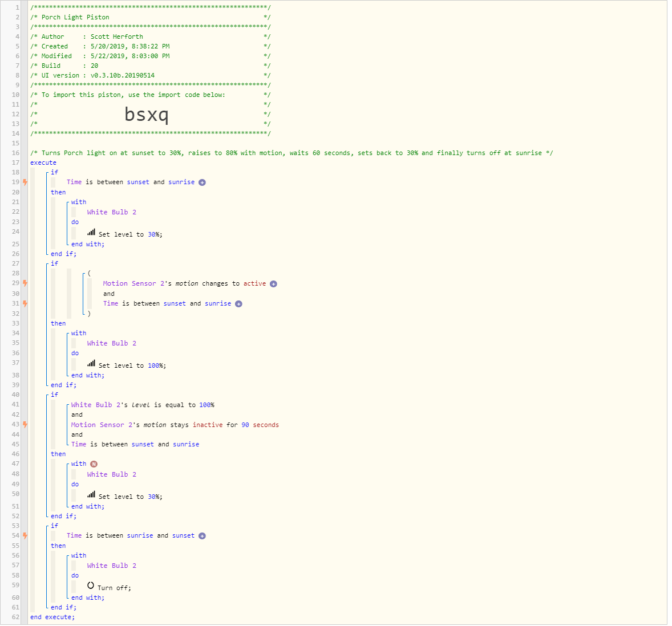This screenshot has width=672, height=626.
Task: Click the 'and' operator on line 30
Action: (x=109, y=294)
